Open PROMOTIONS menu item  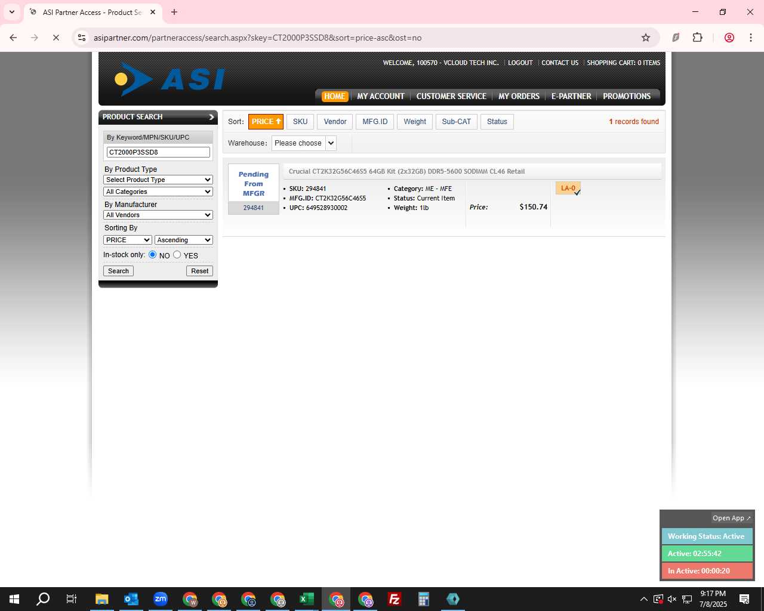[x=627, y=96]
